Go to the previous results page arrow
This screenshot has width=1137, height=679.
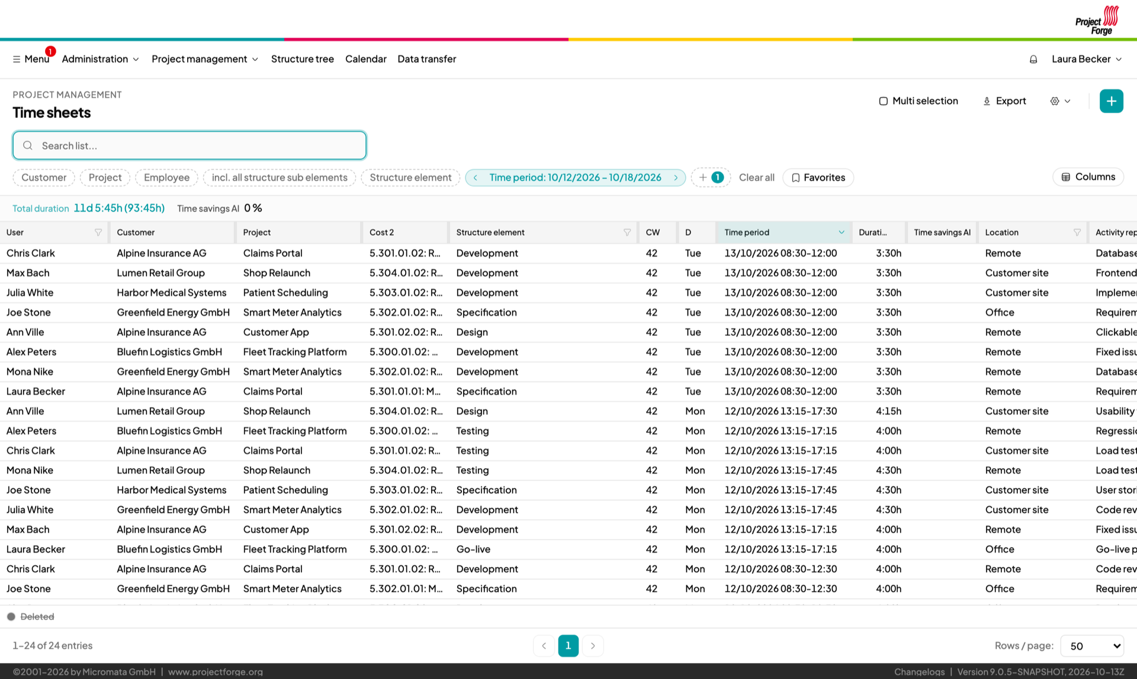point(544,646)
